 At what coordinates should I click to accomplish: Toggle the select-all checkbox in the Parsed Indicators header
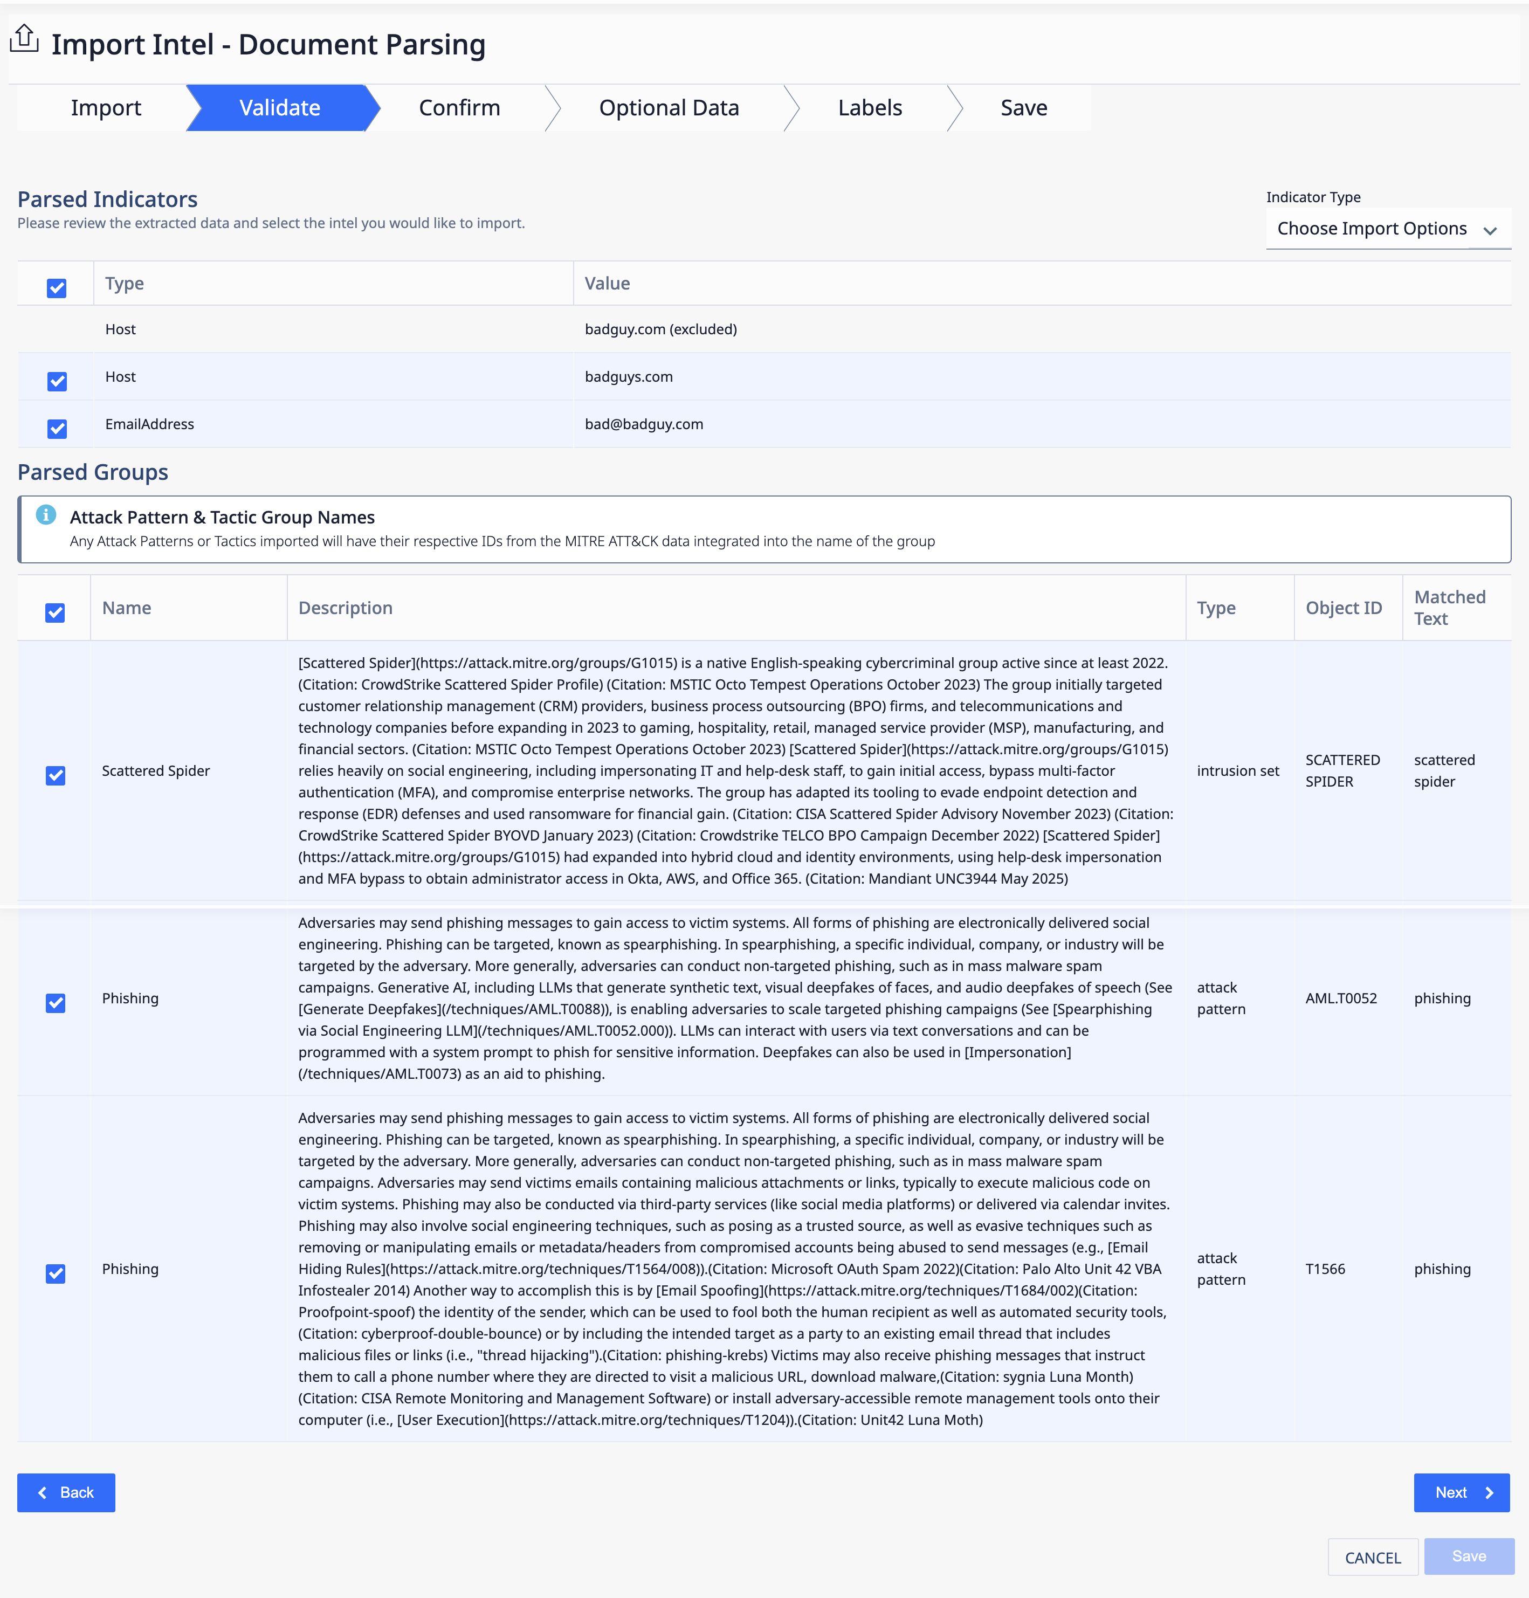[56, 288]
